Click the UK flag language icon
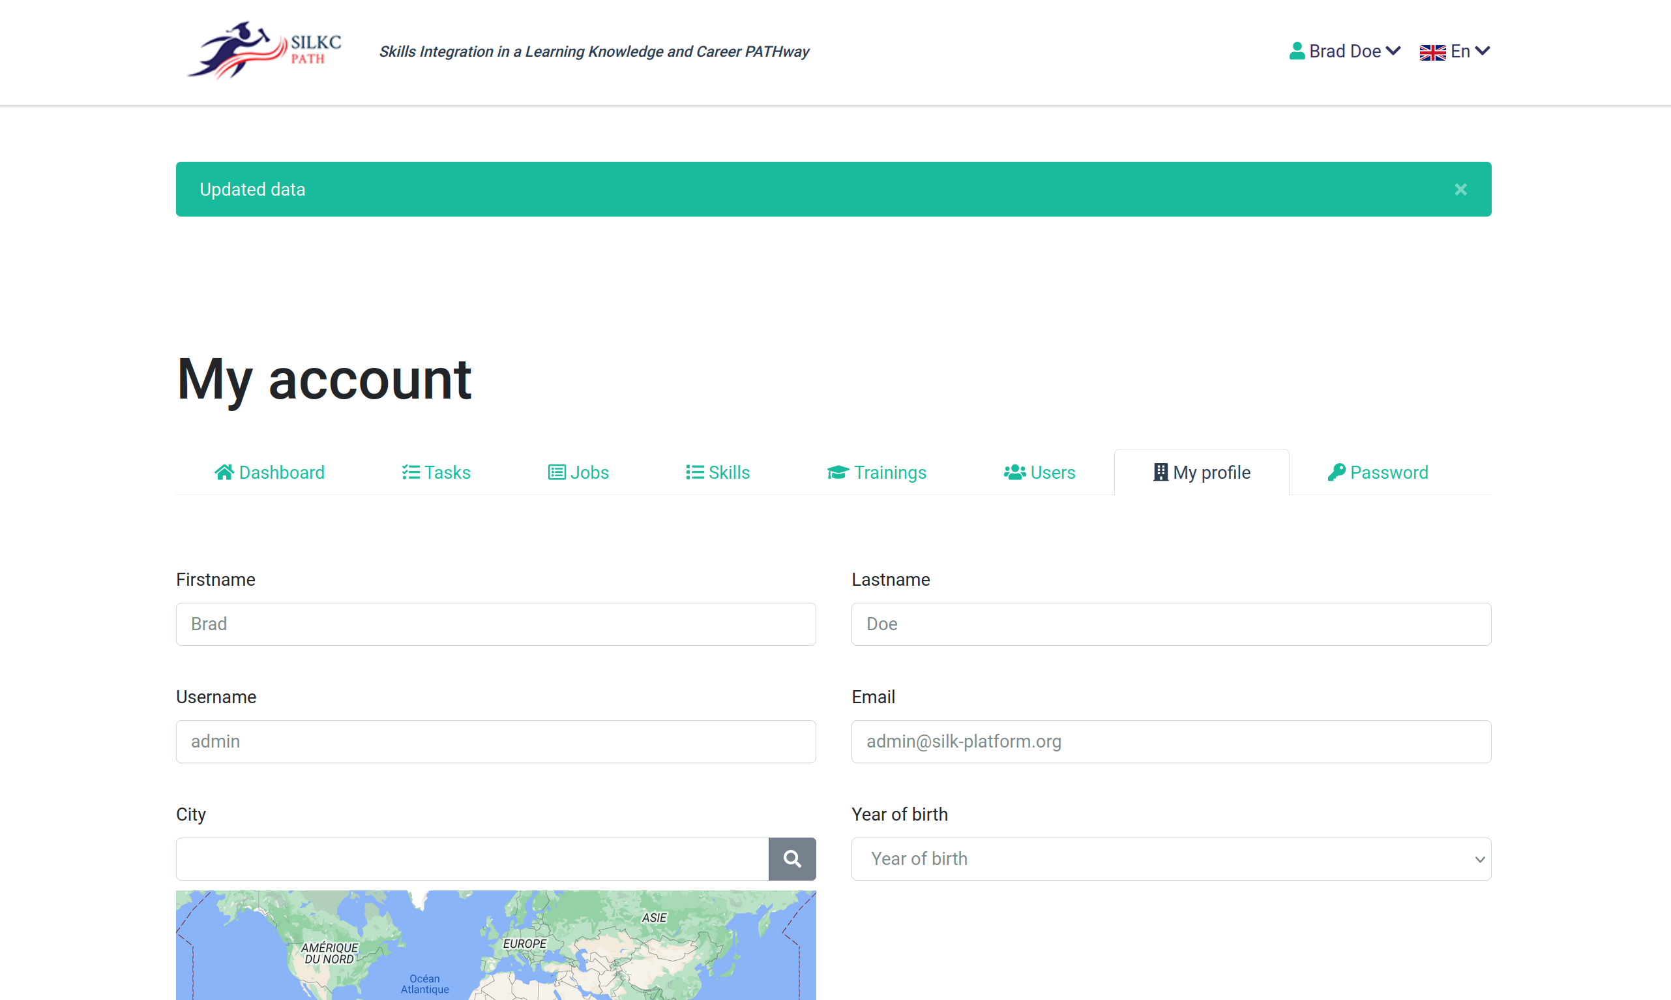Screen dimensions: 1671x1000 pyautogui.click(x=1432, y=52)
